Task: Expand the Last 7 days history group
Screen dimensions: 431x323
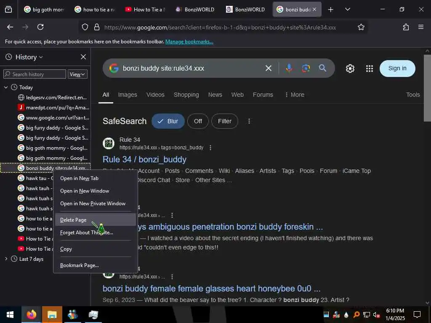Action: point(6,259)
